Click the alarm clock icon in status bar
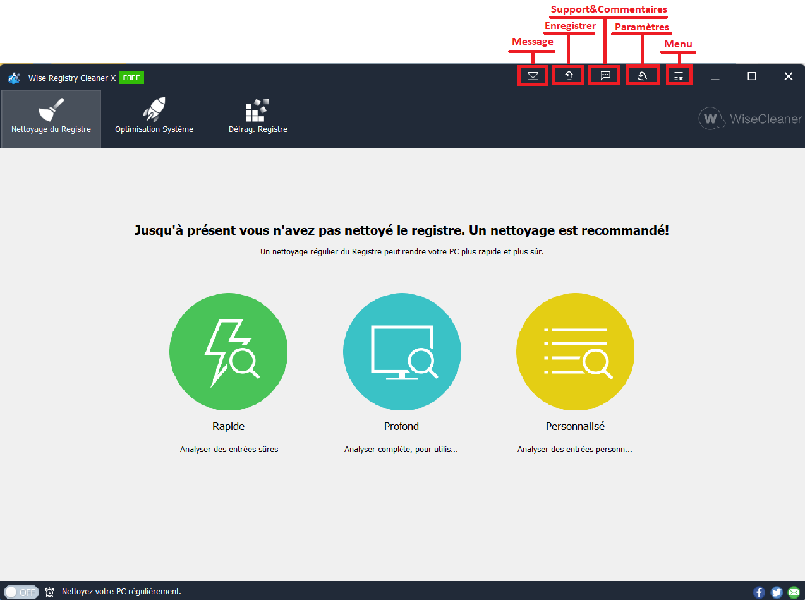805x603 pixels. pos(49,592)
